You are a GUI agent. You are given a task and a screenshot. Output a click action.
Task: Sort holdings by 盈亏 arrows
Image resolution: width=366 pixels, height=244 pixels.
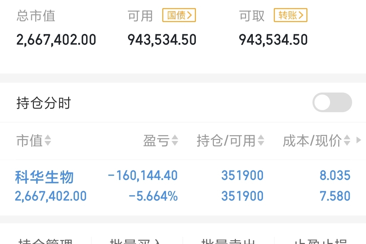pyautogui.click(x=175, y=140)
